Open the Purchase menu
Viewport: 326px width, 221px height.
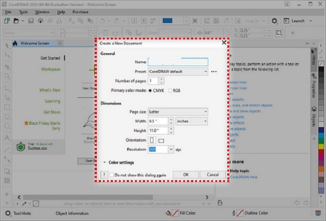[x=81, y=12]
